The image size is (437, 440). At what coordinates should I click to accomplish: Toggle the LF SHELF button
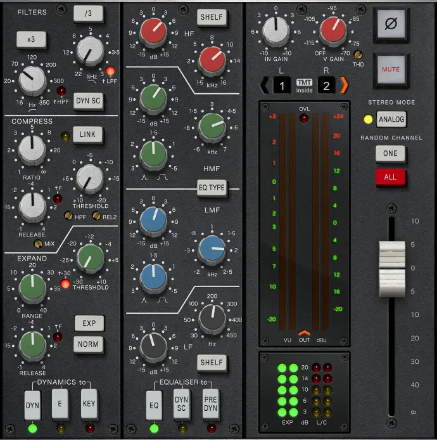[x=212, y=363]
